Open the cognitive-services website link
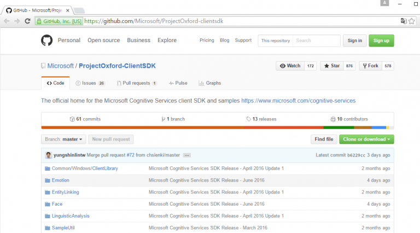The width and height of the screenshot is (420, 233). [x=298, y=101]
